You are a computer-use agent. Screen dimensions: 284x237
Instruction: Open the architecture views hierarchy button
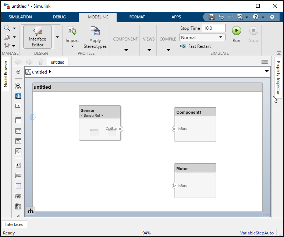31,211
